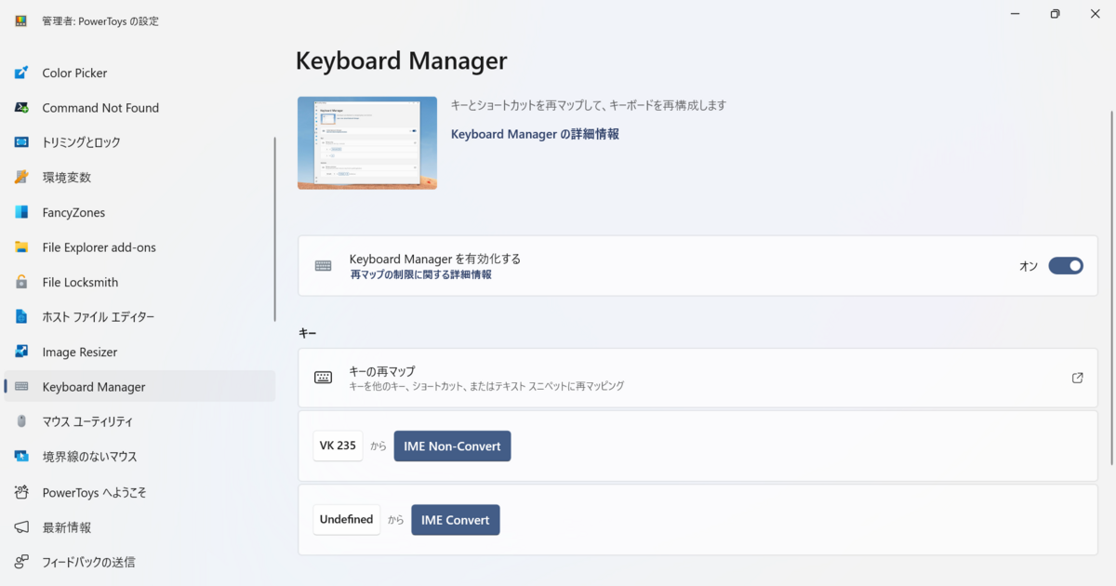Image resolution: width=1116 pixels, height=586 pixels.
Task: Open Keyboard Manager の詳細情報 link
Action: [535, 134]
